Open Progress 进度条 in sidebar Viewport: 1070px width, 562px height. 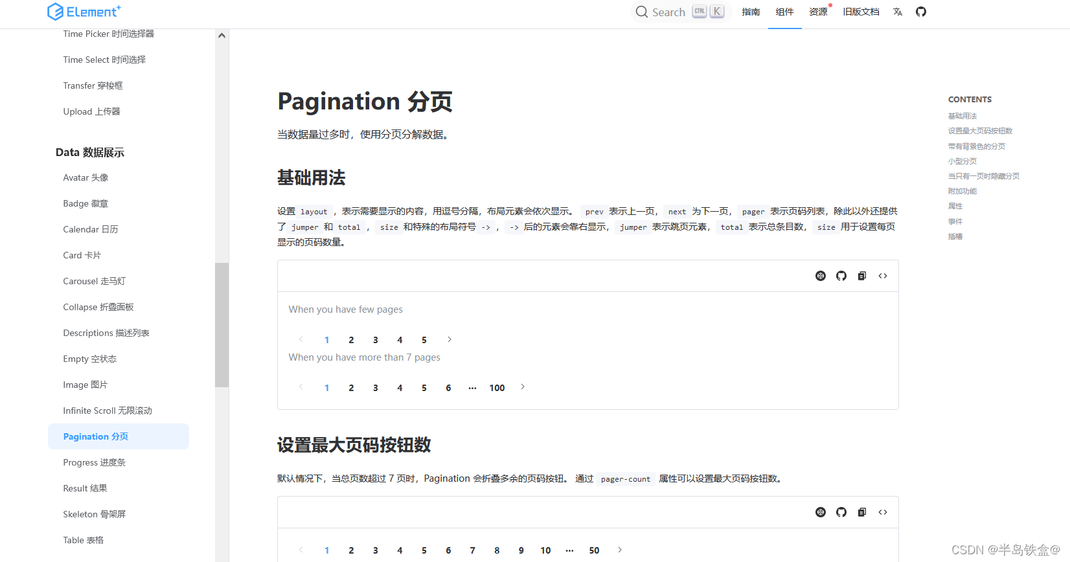[x=95, y=462]
